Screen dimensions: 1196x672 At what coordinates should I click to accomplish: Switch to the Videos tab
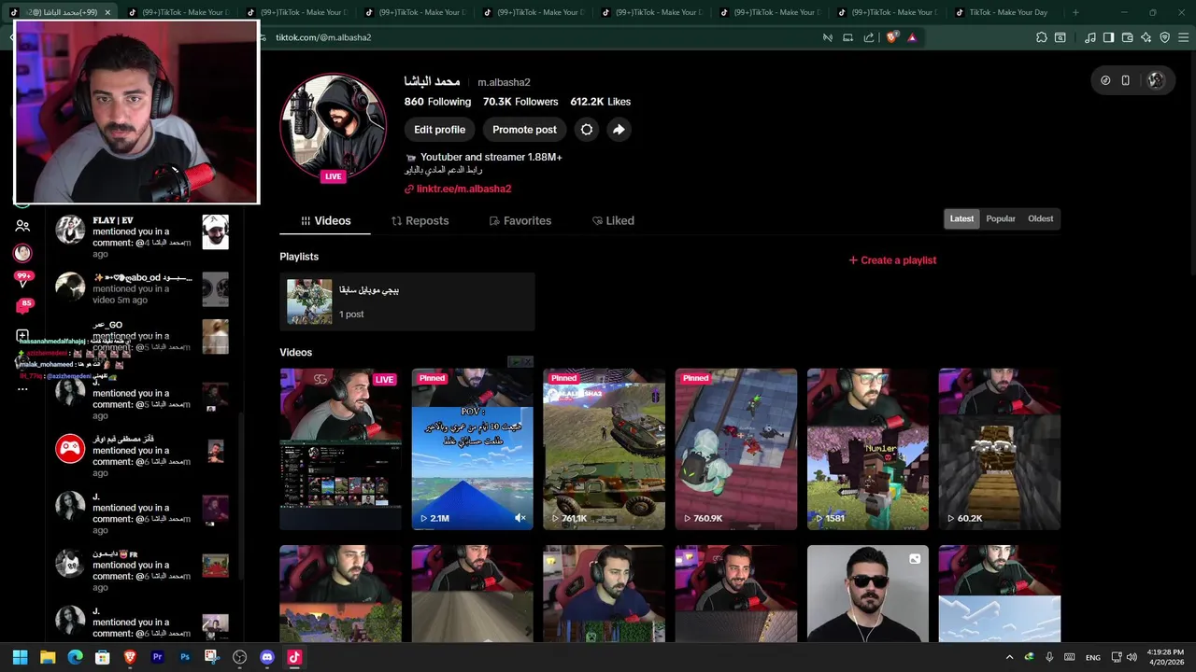click(325, 220)
